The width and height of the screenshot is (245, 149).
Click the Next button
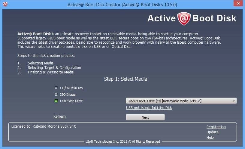pos(145,117)
